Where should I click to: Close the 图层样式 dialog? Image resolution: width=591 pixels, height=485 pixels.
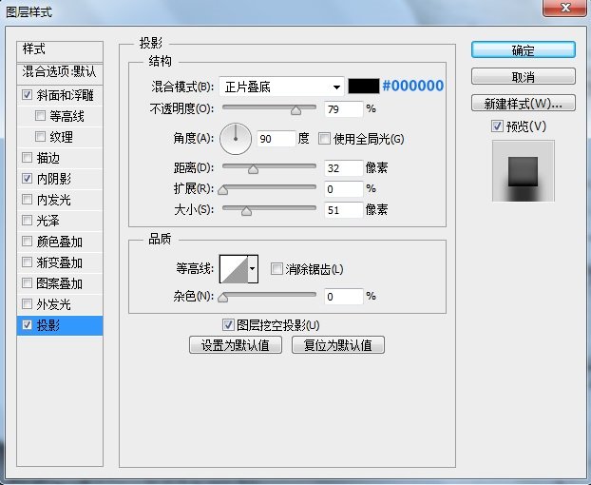coord(564,8)
